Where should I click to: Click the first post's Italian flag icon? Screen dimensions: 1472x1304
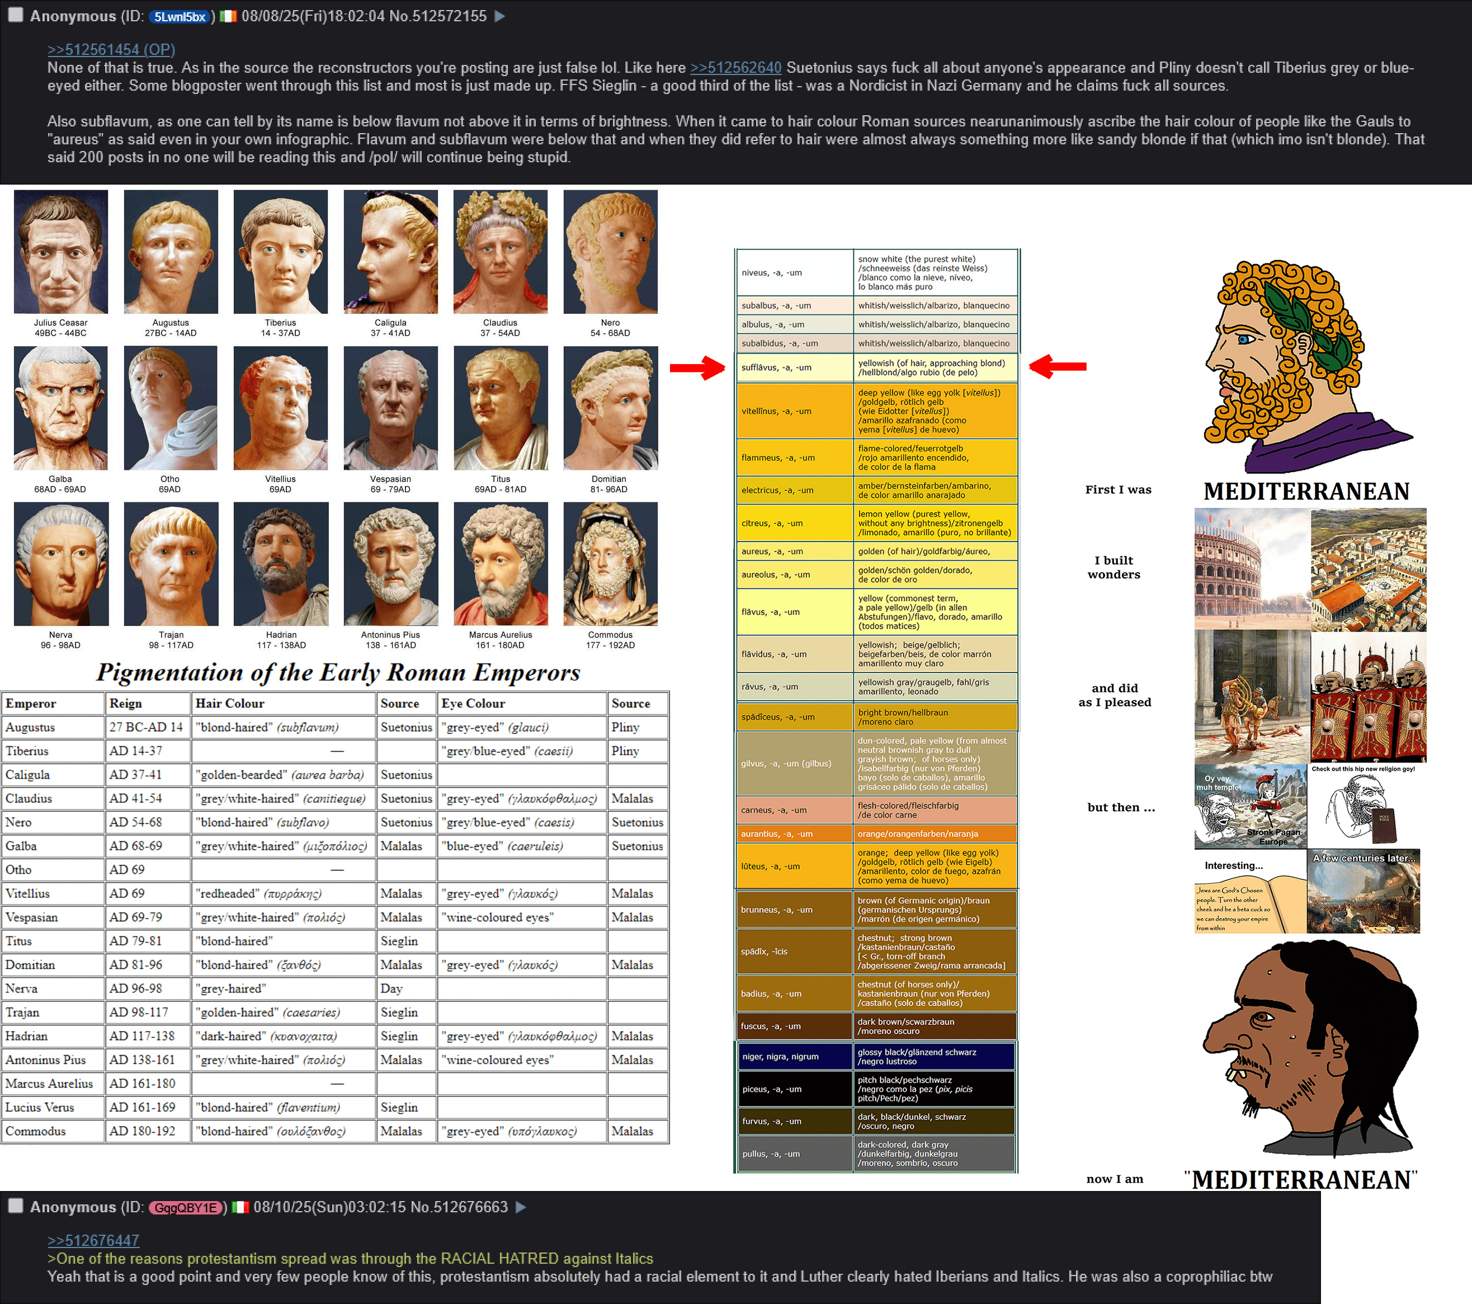click(x=228, y=16)
